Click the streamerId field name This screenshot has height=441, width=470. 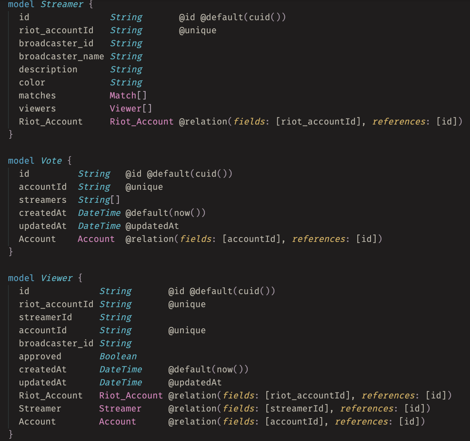(45, 317)
